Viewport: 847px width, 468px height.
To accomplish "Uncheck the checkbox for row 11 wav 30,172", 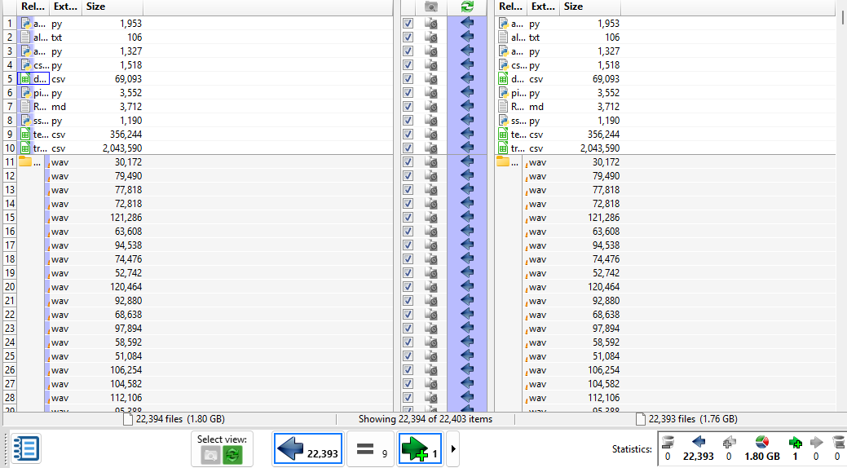I will point(408,161).
